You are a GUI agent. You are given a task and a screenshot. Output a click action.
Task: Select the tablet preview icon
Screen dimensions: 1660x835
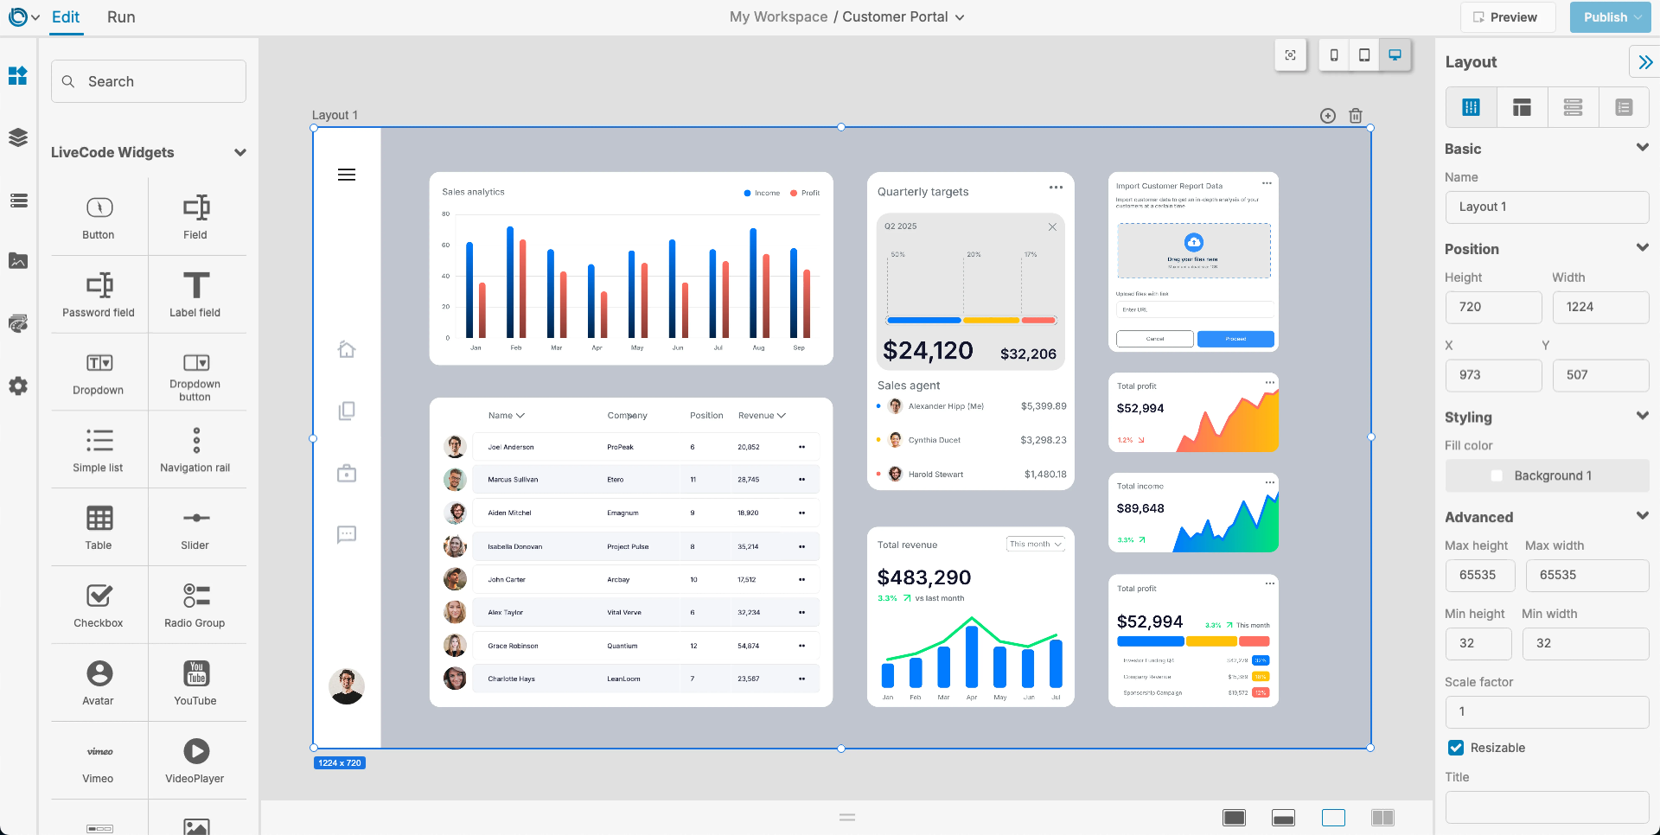tap(1364, 55)
